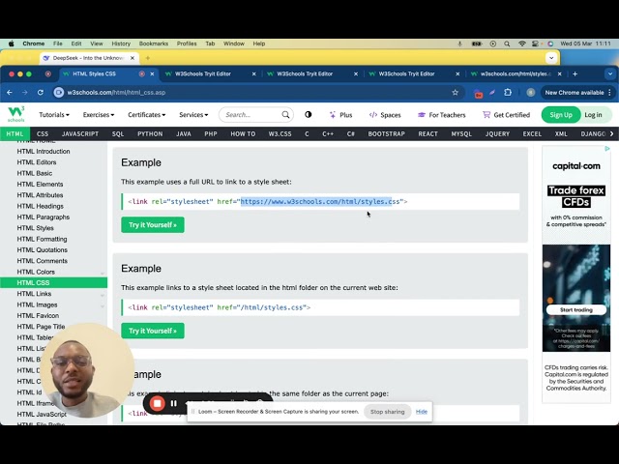Expand the Services dropdown
This screenshot has height=464, width=619.
(x=193, y=115)
